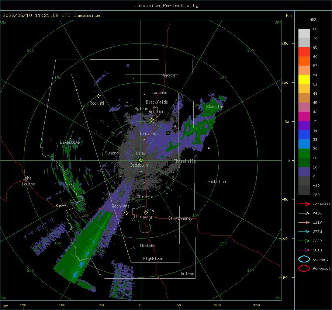Click the white asterisk marker above Limestone
Viewport: 332px width, 310px height.
click(70, 139)
